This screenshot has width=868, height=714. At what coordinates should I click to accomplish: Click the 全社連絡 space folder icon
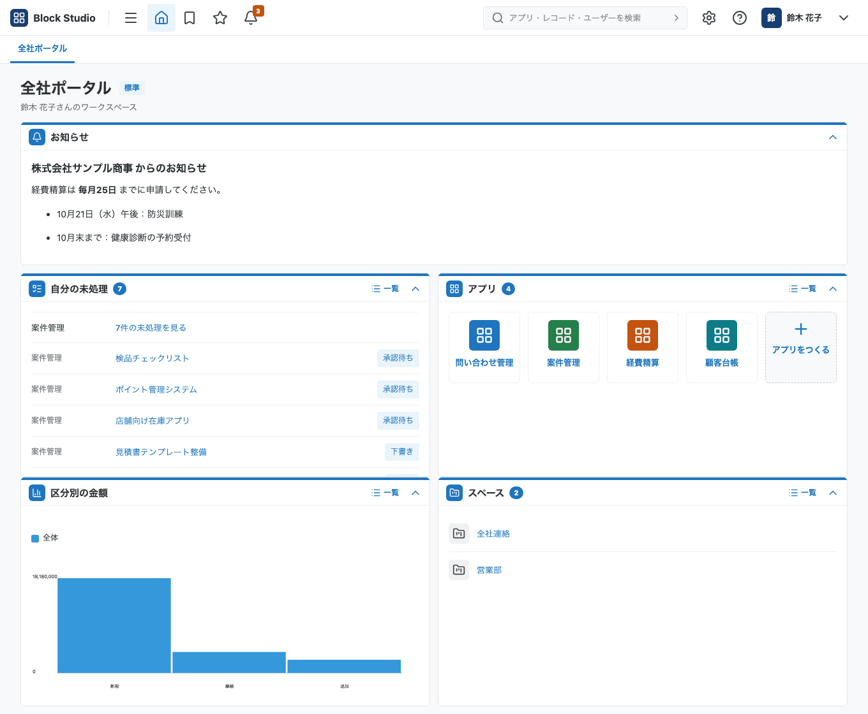(459, 534)
